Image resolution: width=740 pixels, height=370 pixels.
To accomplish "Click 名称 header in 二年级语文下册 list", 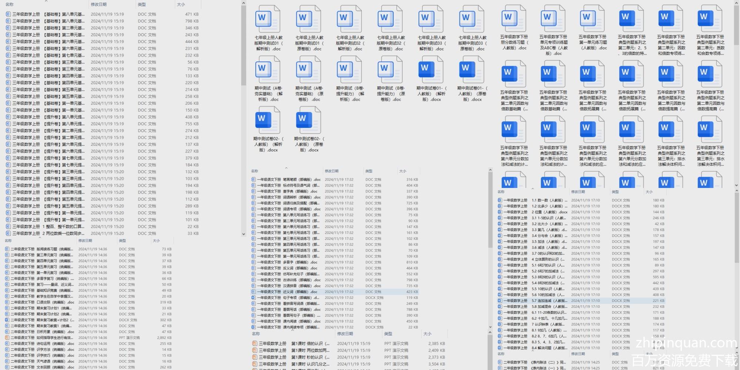I will coord(8,240).
